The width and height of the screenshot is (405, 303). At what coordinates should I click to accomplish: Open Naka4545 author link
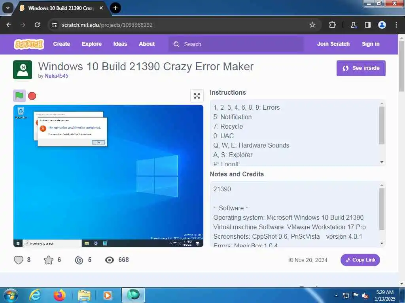57,76
